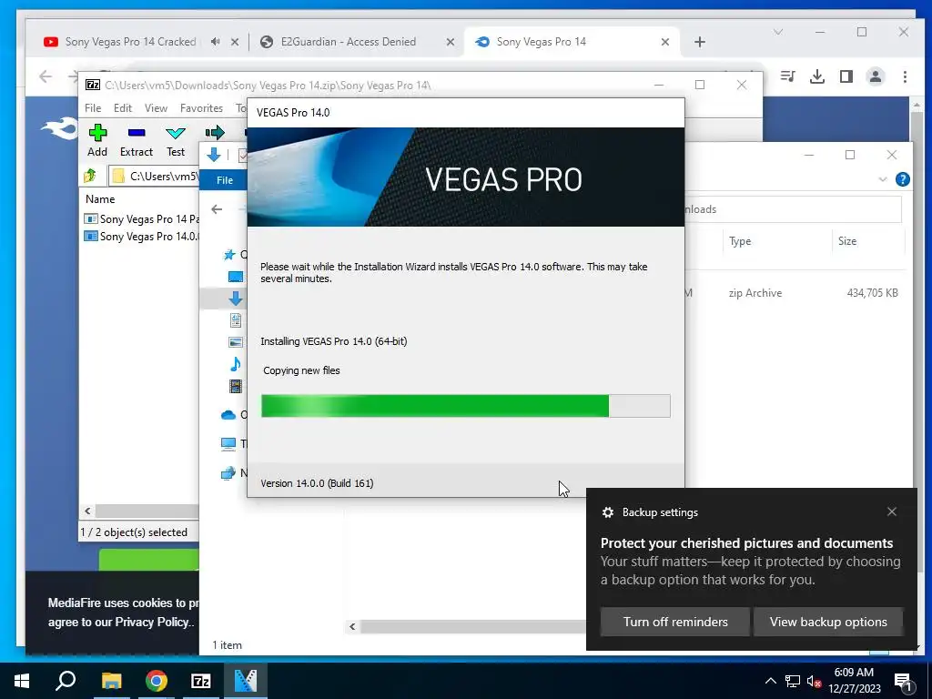Viewport: 932px width, 699px height.
Task: Expand Explorer ribbon chevron
Action: [x=883, y=179]
